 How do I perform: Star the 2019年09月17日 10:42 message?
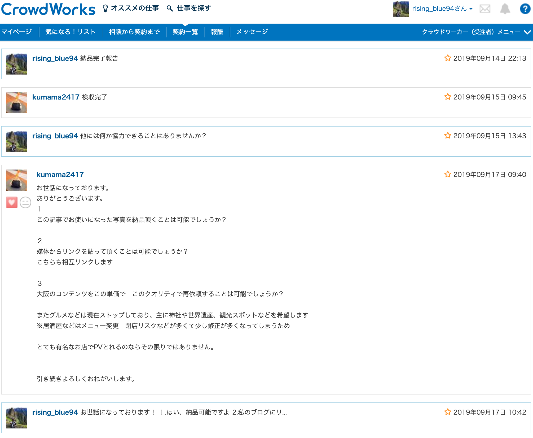point(448,412)
